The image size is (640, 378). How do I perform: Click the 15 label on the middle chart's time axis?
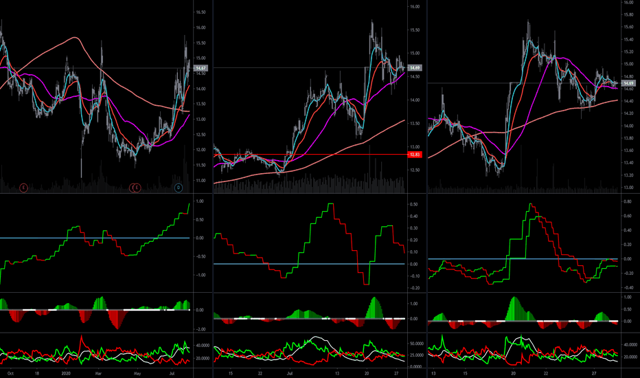point(231,373)
